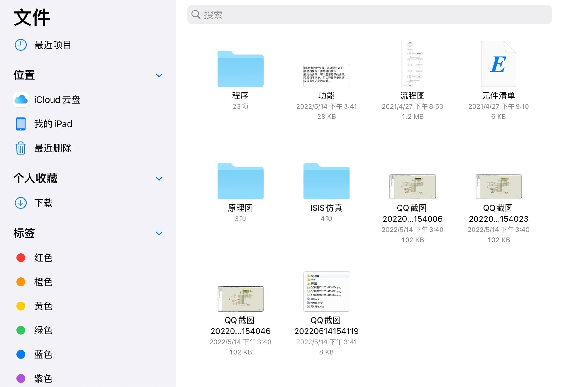Viewport: 563px width, 387px height.
Task: Click the 搜索 search field
Action: [369, 15]
